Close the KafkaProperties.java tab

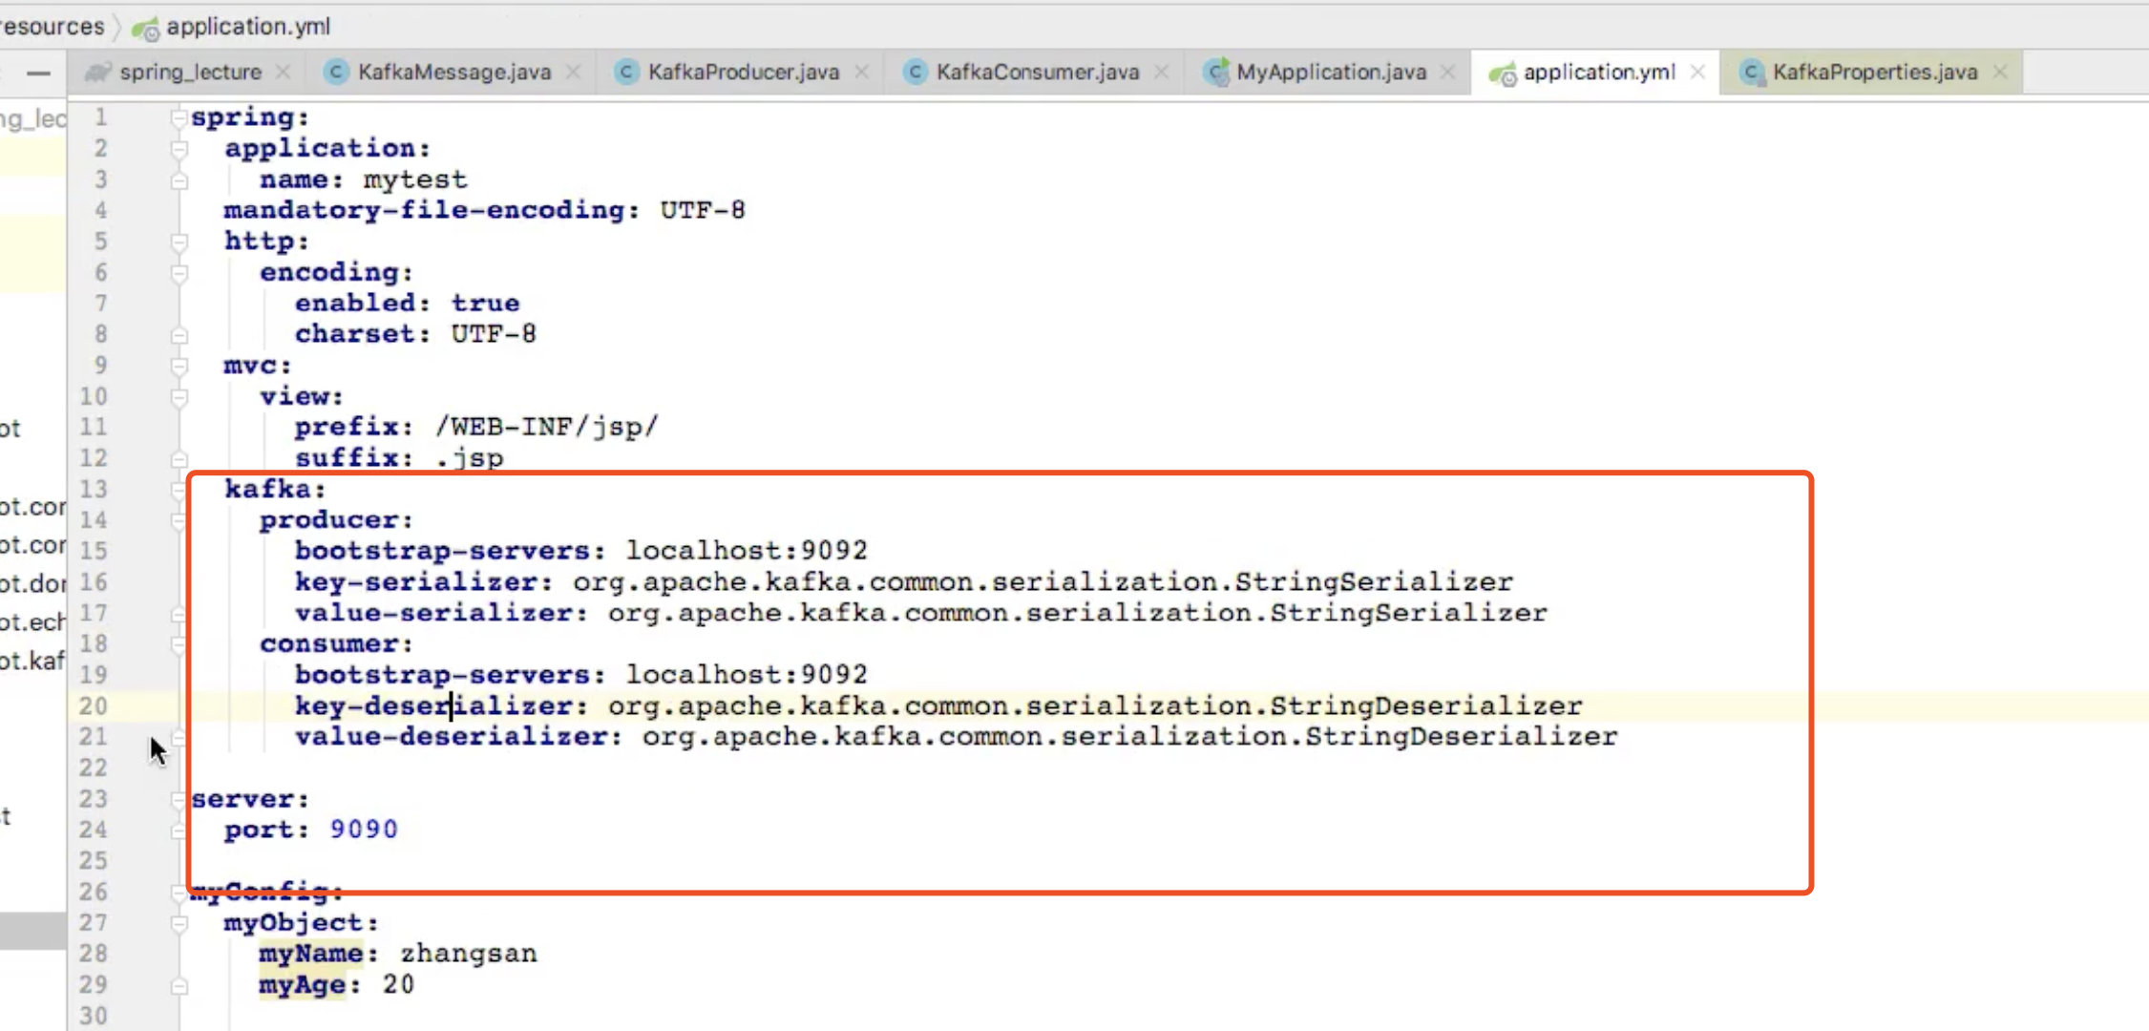[x=2000, y=73]
